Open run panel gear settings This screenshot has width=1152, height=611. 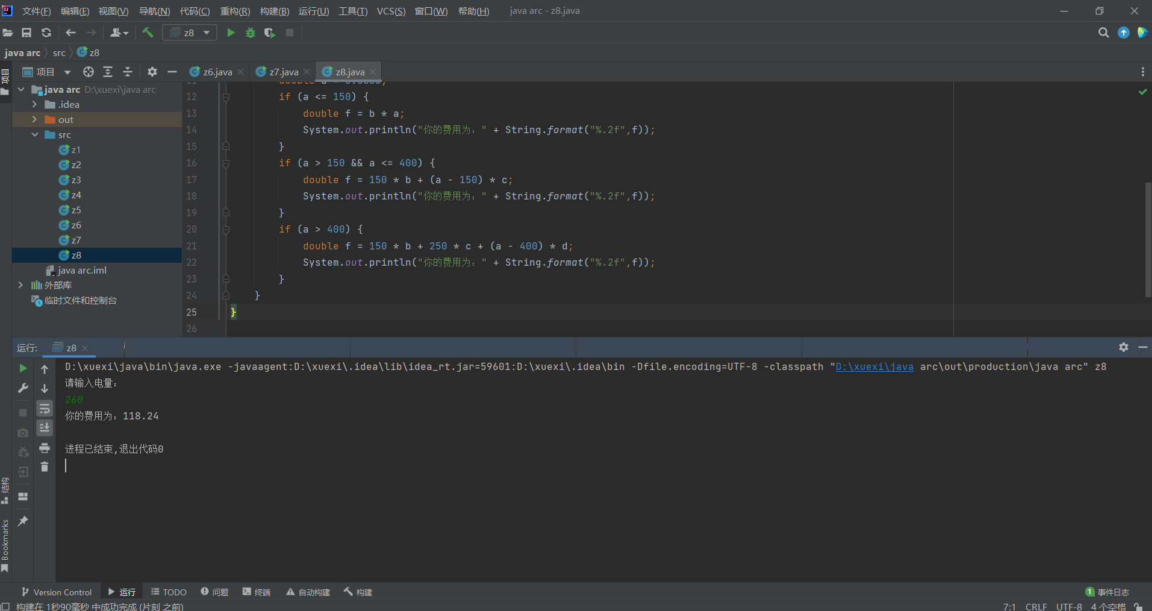click(x=1124, y=347)
